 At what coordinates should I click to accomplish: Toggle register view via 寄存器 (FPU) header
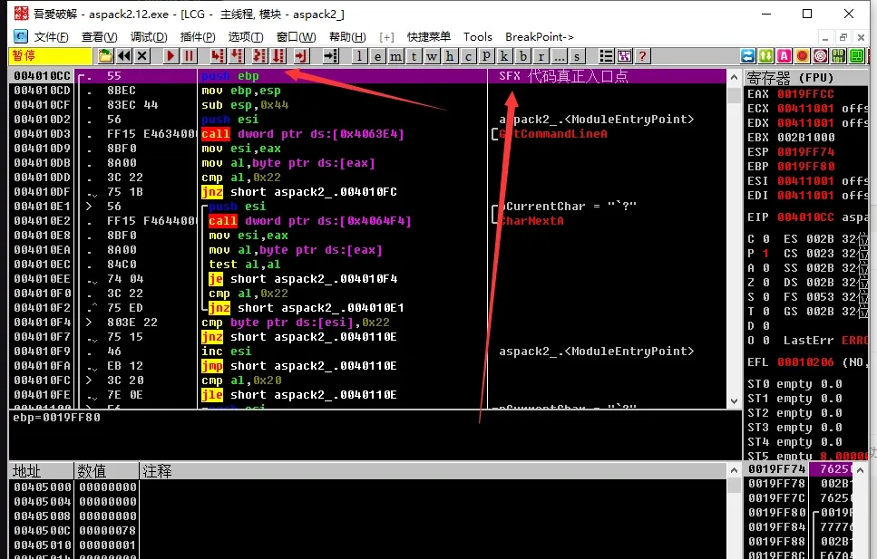click(x=790, y=77)
